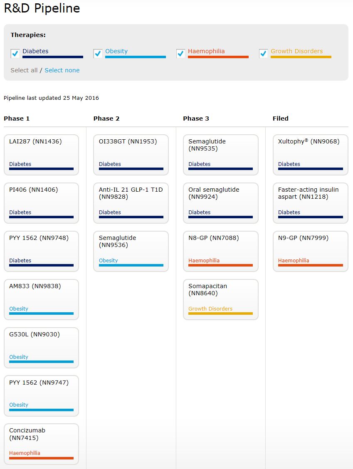Image resolution: width=353 pixels, height=469 pixels.
Task: Click the Select all link
Action: pyautogui.click(x=24, y=70)
